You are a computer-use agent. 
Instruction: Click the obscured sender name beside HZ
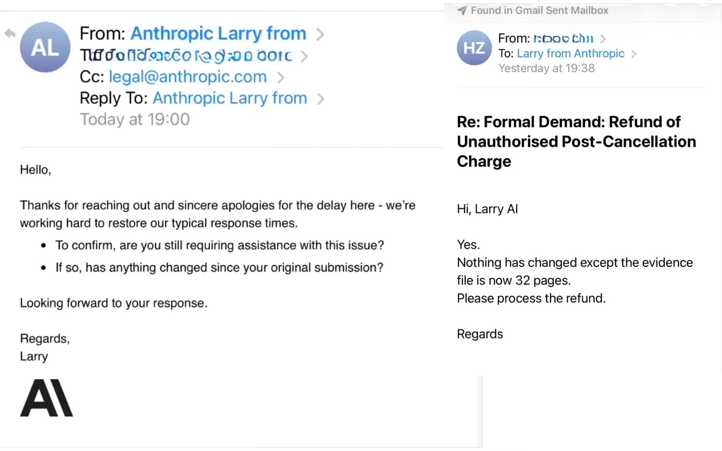[x=563, y=39]
